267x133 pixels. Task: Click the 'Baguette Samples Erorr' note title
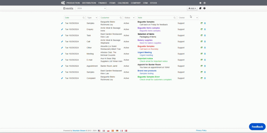click(x=149, y=77)
